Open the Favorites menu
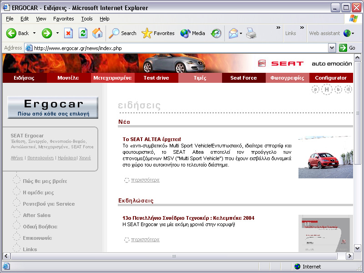Image resolution: width=364 pixels, height=273 pixels. pos(64,19)
